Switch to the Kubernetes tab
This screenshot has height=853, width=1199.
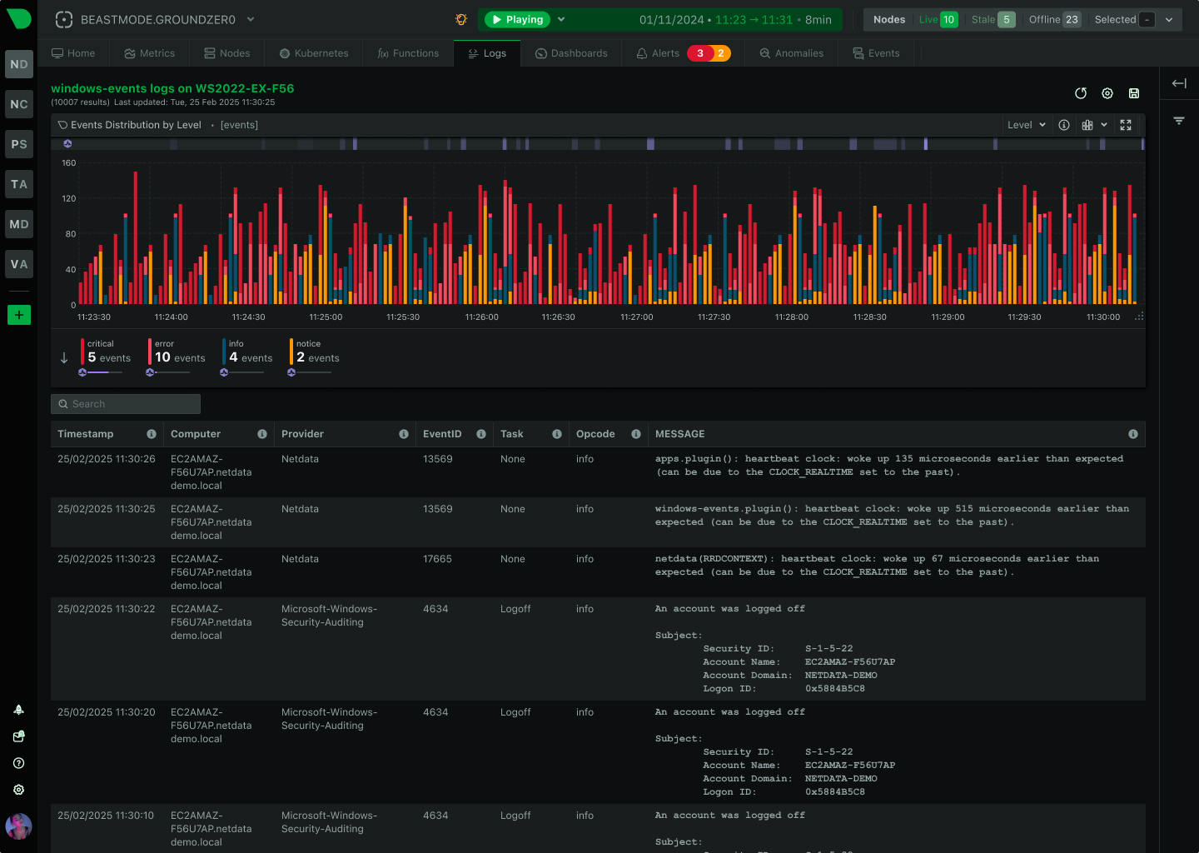314,53
